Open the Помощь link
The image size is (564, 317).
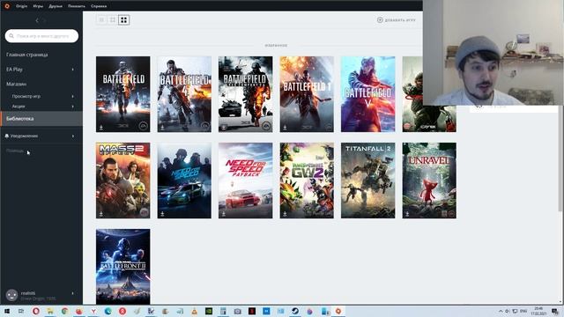[x=15, y=151]
